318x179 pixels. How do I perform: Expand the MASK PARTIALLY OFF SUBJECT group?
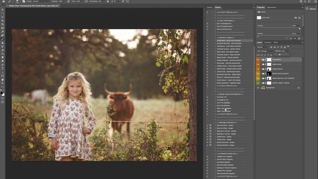pos(261,79)
